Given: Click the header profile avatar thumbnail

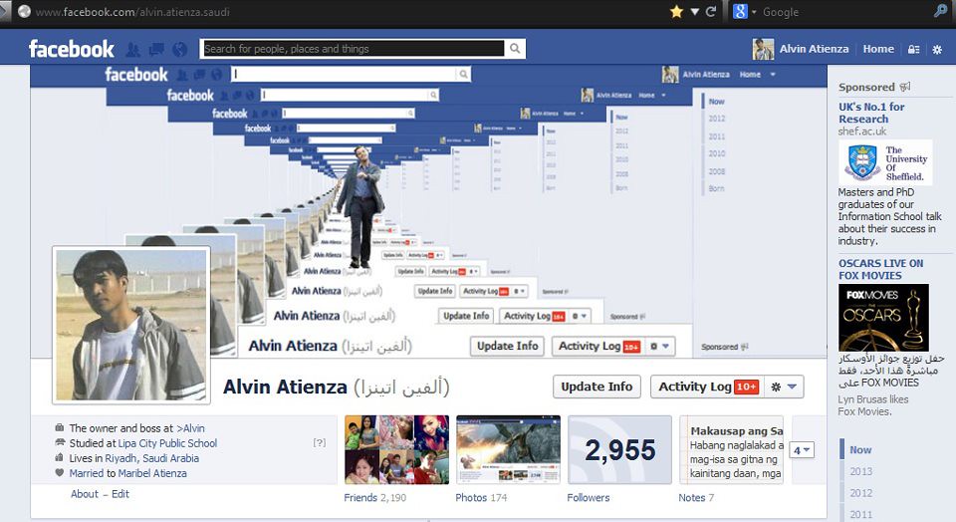Looking at the screenshot, I should point(763,49).
